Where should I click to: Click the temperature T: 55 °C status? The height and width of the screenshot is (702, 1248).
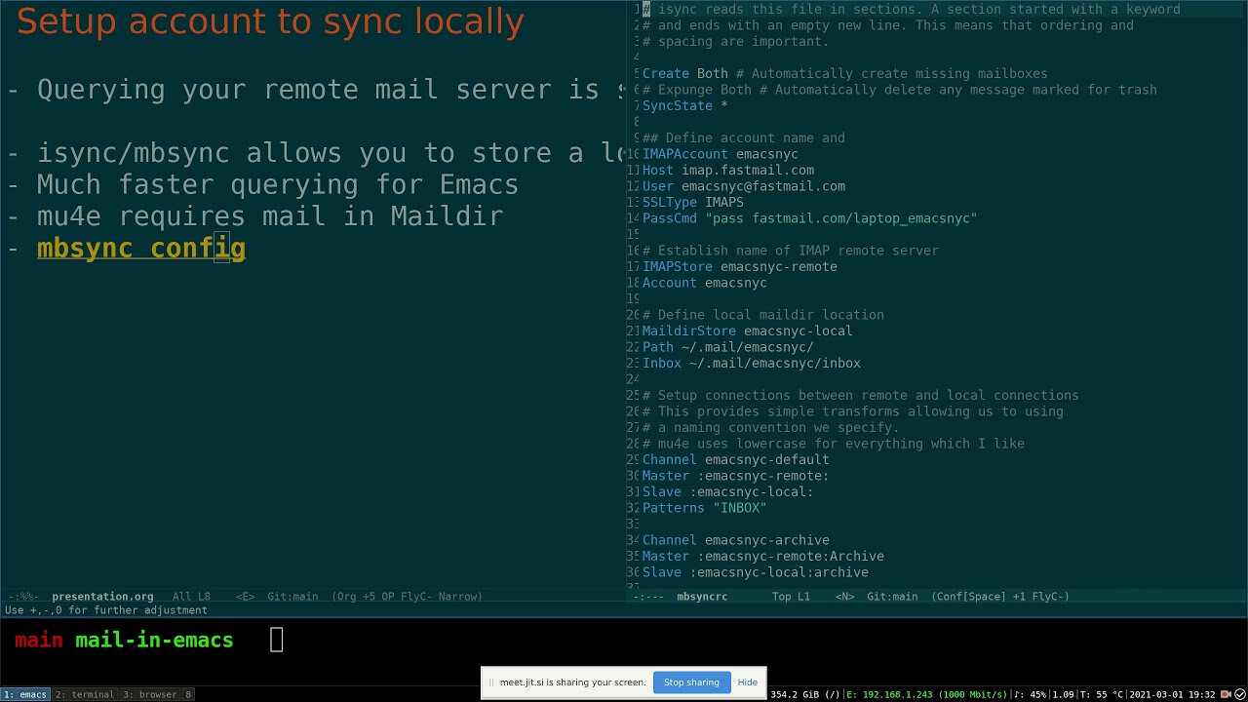coord(1101,694)
